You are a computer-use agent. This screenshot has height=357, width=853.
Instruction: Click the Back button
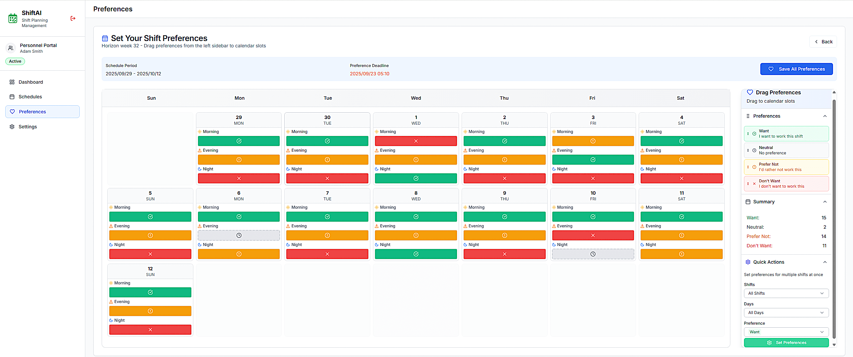[x=823, y=42]
